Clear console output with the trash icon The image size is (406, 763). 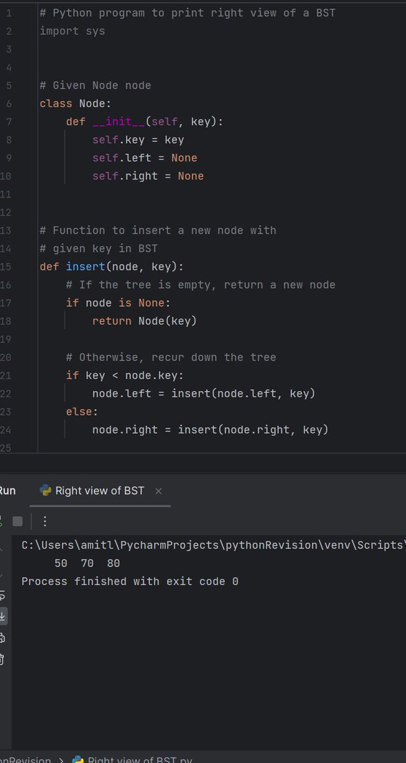click(2, 659)
